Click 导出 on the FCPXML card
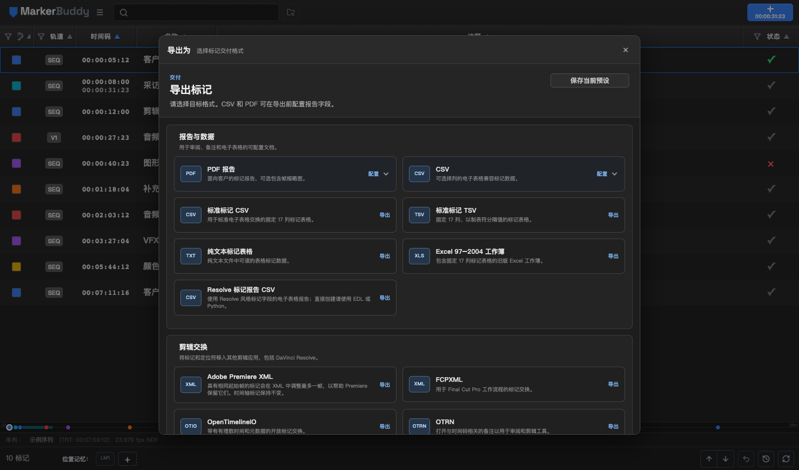 pyautogui.click(x=613, y=384)
